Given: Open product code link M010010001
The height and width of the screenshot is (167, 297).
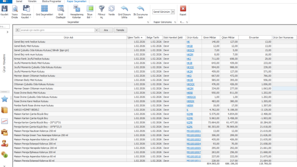Looking at the screenshot, I should pos(193,131).
